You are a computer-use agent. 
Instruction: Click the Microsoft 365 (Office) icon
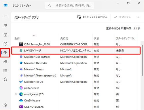coord(21,57)
